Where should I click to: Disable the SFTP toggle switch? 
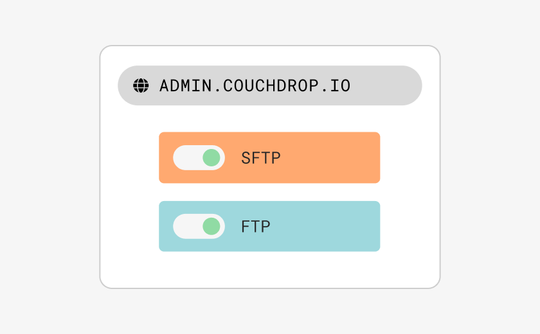point(199,157)
